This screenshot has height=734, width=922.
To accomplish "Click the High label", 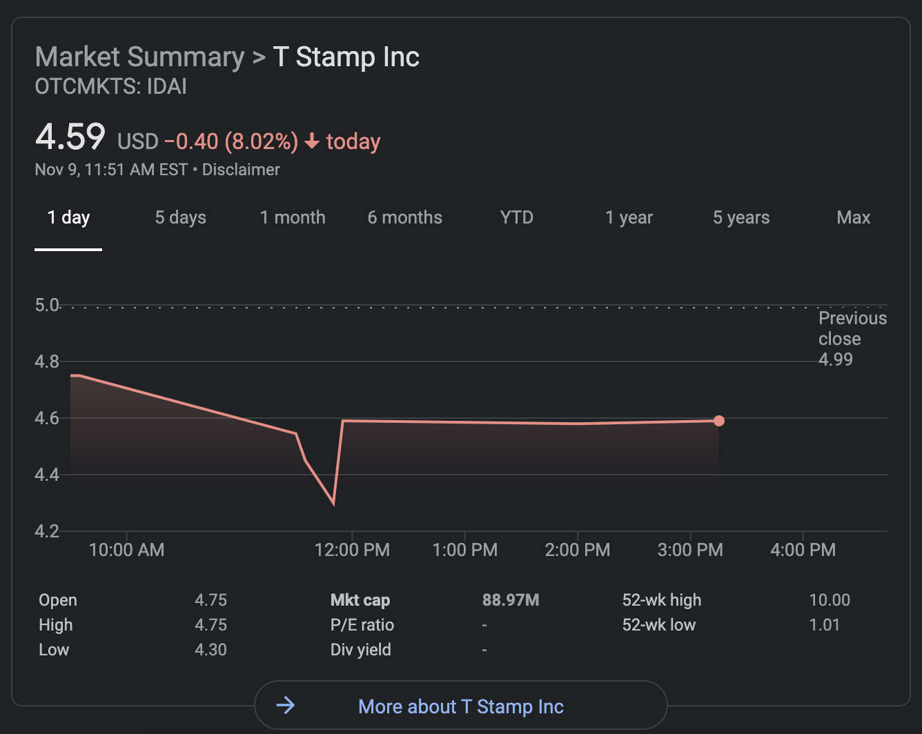I will pyautogui.click(x=56, y=625).
